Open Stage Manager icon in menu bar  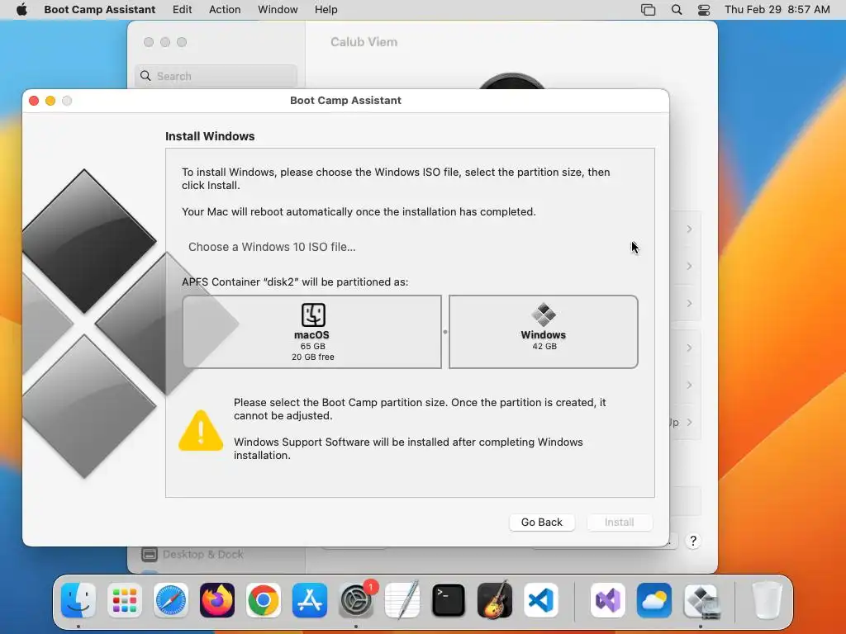(x=648, y=9)
